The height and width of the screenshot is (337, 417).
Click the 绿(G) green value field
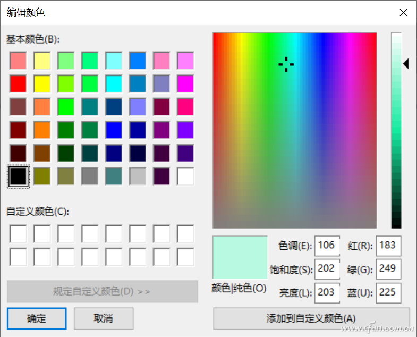388,269
